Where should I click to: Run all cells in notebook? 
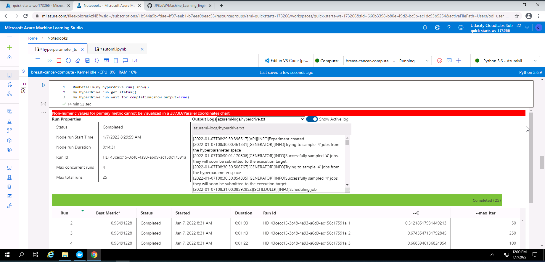49,61
